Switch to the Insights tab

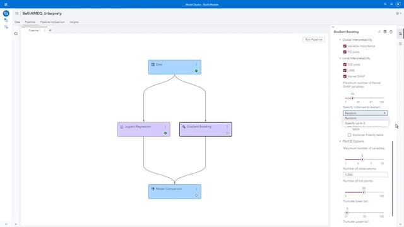point(74,22)
